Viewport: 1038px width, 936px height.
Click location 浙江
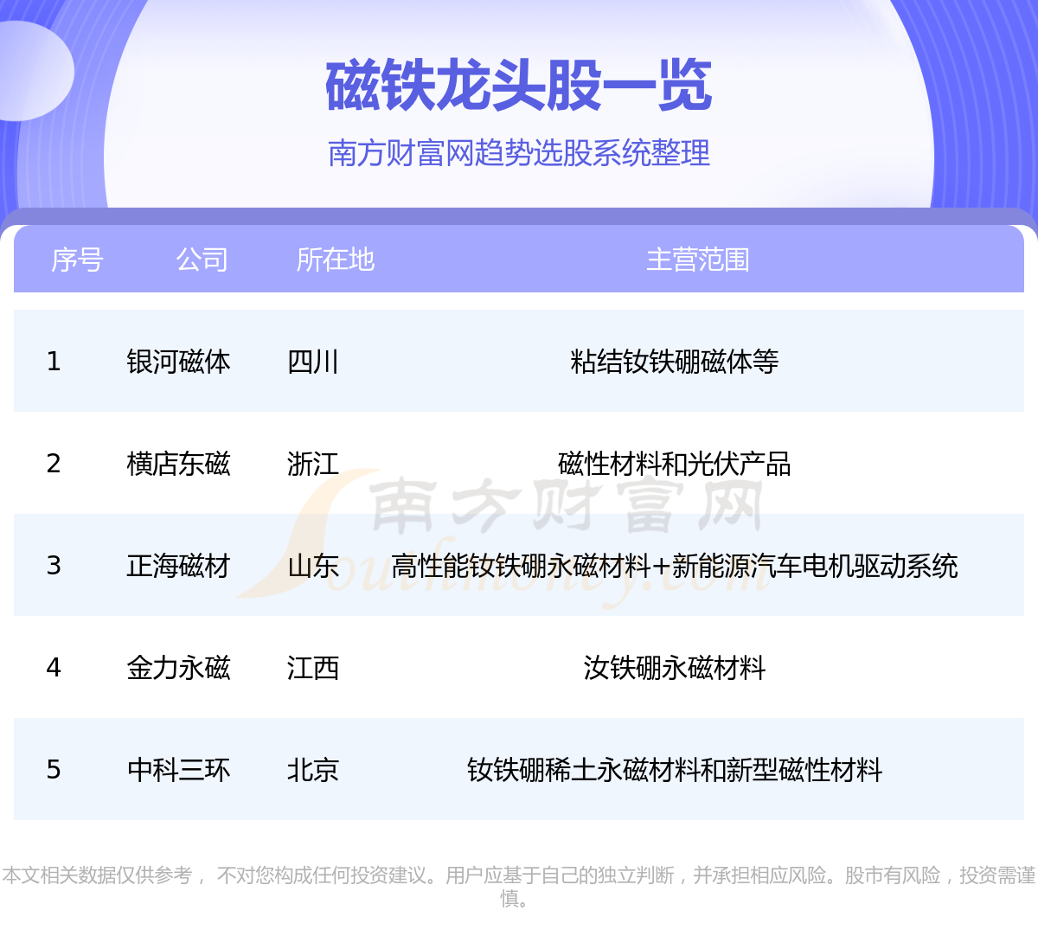(x=313, y=464)
